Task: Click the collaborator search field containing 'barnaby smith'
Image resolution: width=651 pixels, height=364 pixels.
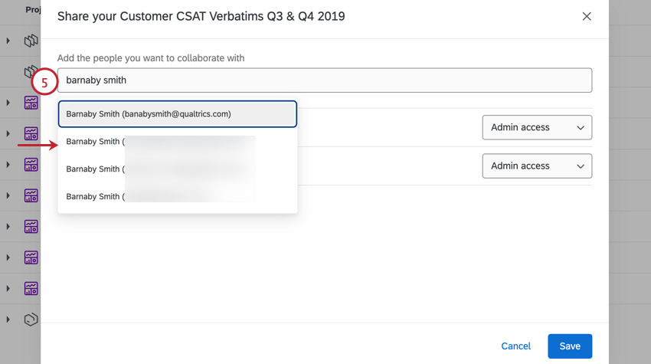Action: point(324,80)
